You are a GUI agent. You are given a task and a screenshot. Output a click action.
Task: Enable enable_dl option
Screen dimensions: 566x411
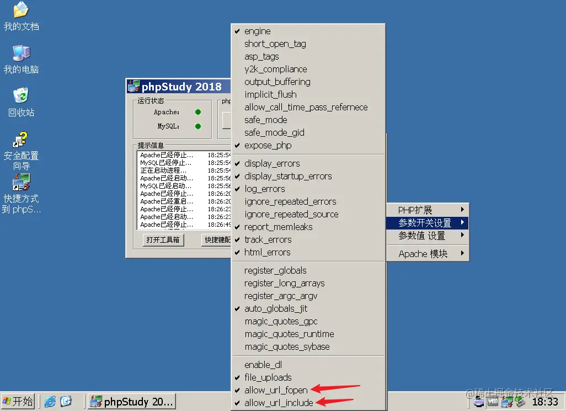point(308,365)
